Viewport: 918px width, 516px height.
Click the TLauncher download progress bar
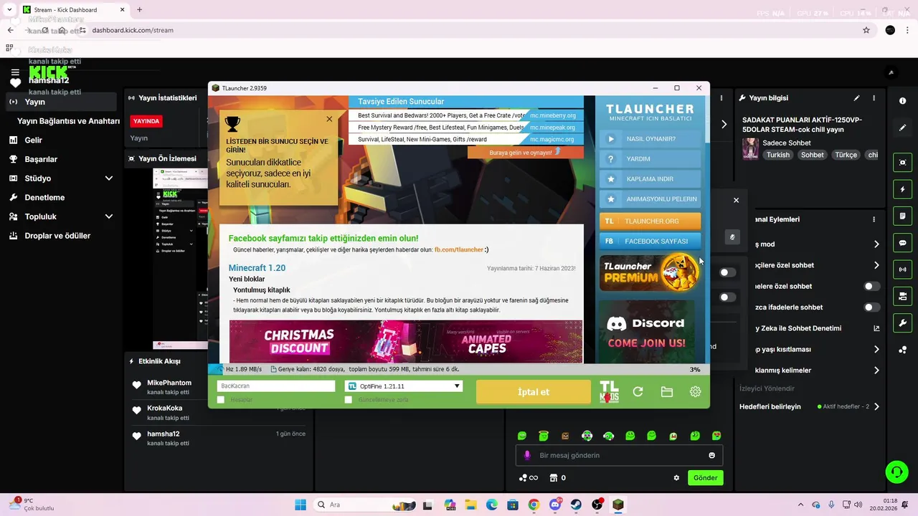tap(458, 369)
